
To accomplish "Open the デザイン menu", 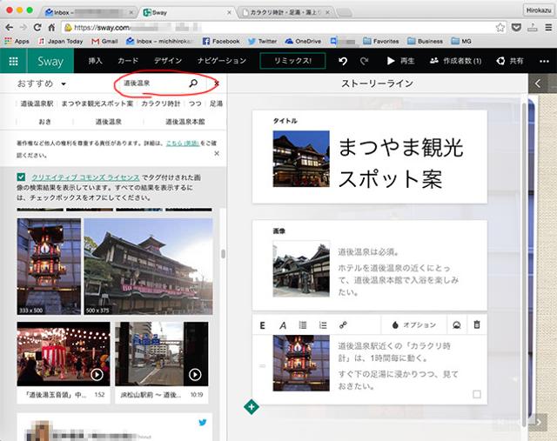I will click(x=168, y=61).
